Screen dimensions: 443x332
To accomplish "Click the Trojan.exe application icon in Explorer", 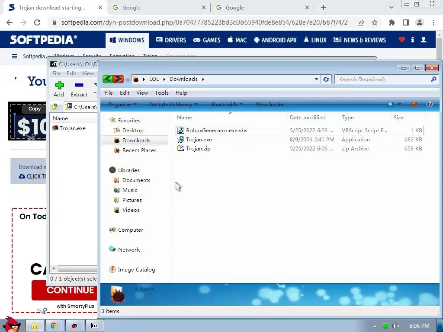I will (x=180, y=139).
